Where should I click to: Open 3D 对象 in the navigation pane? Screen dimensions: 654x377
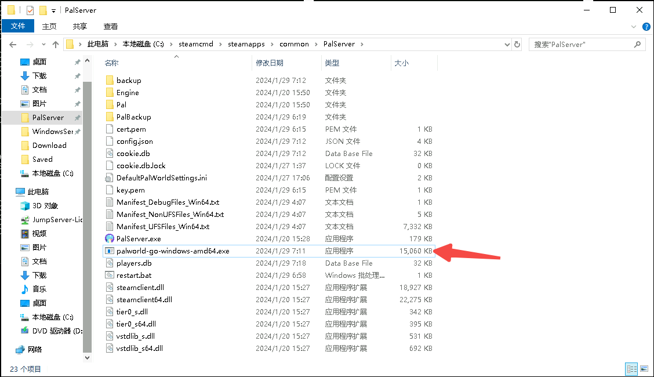coord(45,205)
